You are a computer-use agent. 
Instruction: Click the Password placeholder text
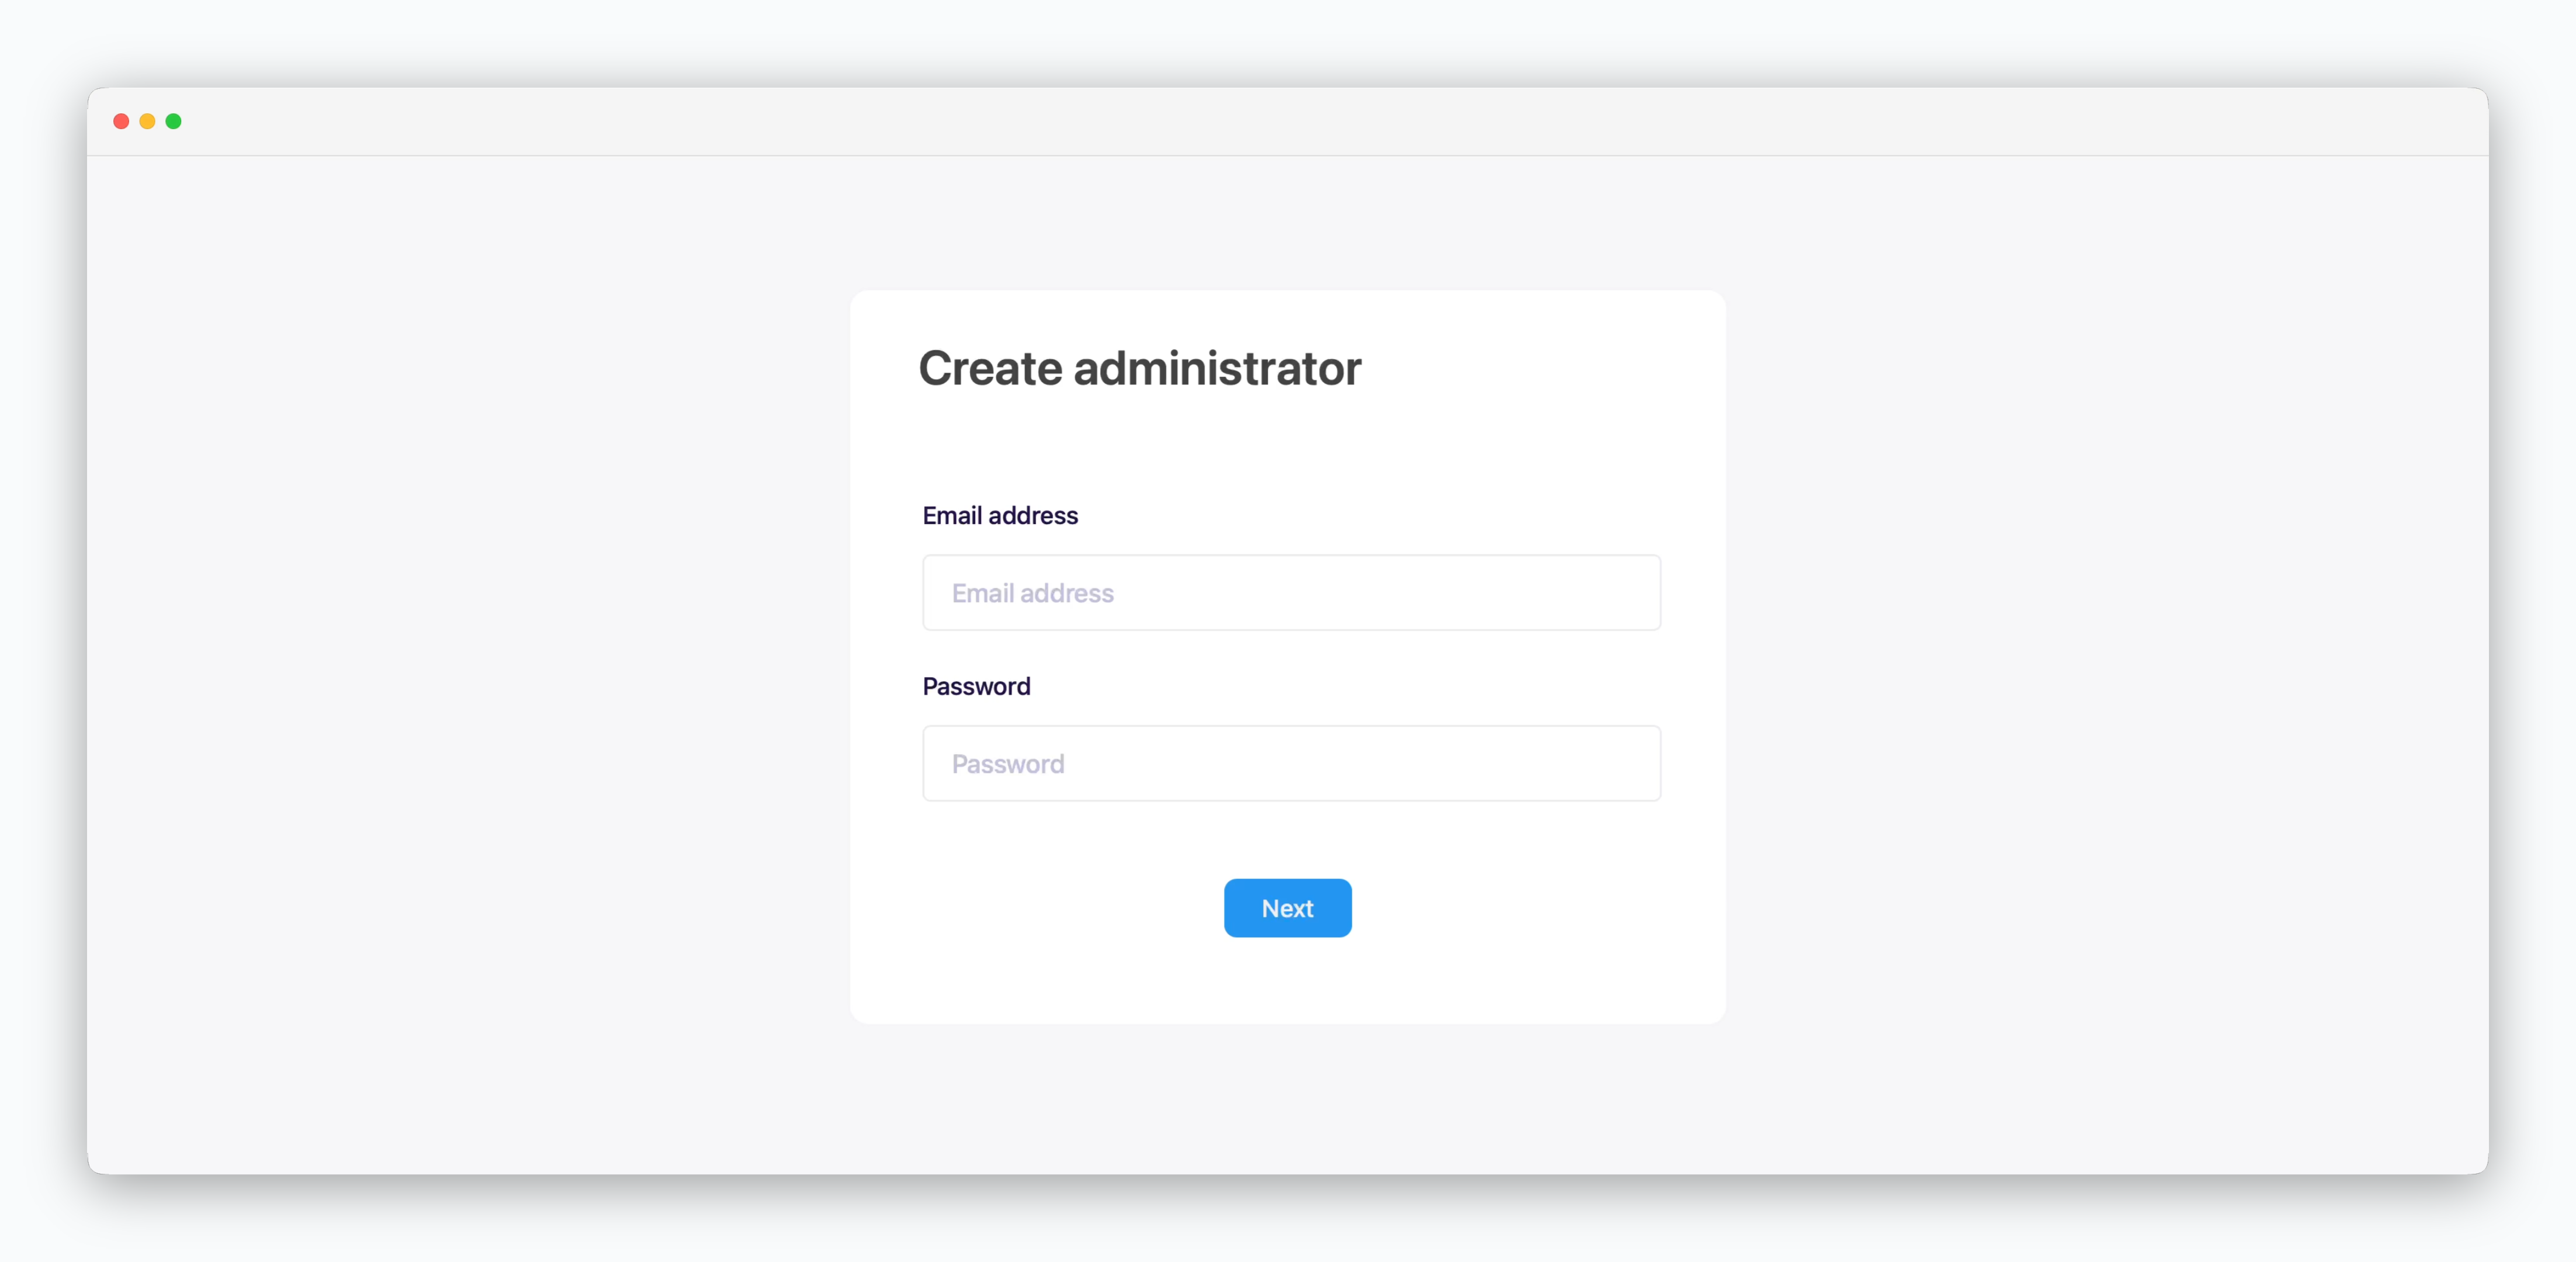point(1008,764)
